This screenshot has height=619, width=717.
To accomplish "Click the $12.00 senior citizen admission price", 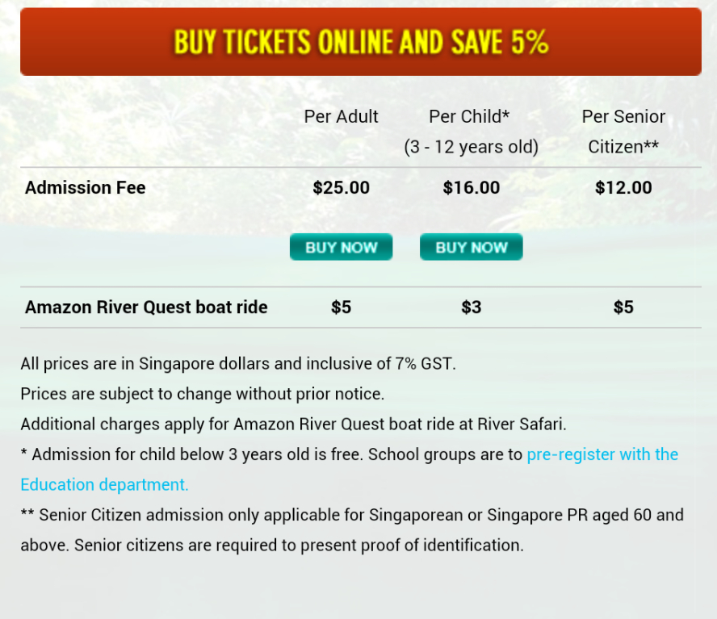I will pos(623,188).
